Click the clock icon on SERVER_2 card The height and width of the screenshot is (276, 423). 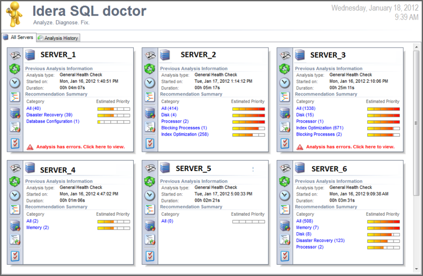149,83
